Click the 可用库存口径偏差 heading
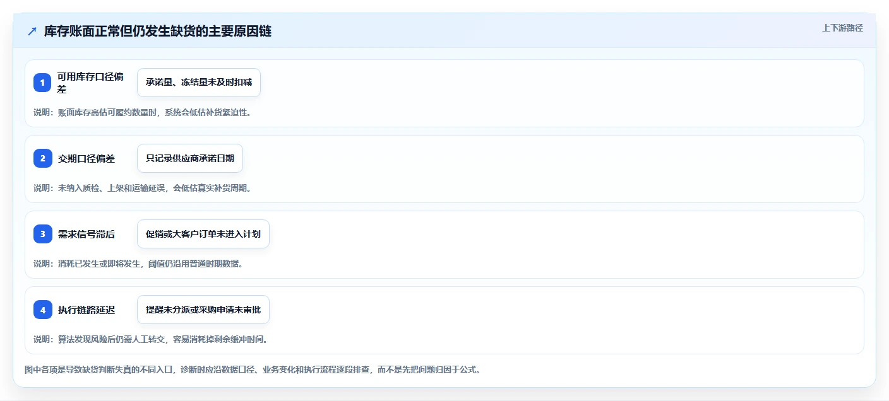This screenshot has width=889, height=401. (90, 83)
